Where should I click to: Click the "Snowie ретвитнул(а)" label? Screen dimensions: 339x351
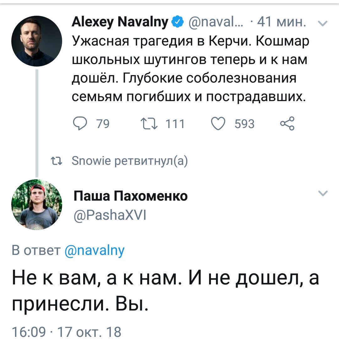130,161
